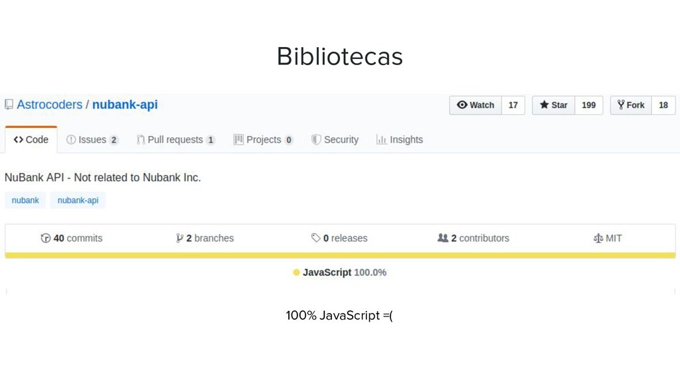Image resolution: width=680 pixels, height=382 pixels.
Task: Select the nubank-api topic tag
Action: (78, 200)
